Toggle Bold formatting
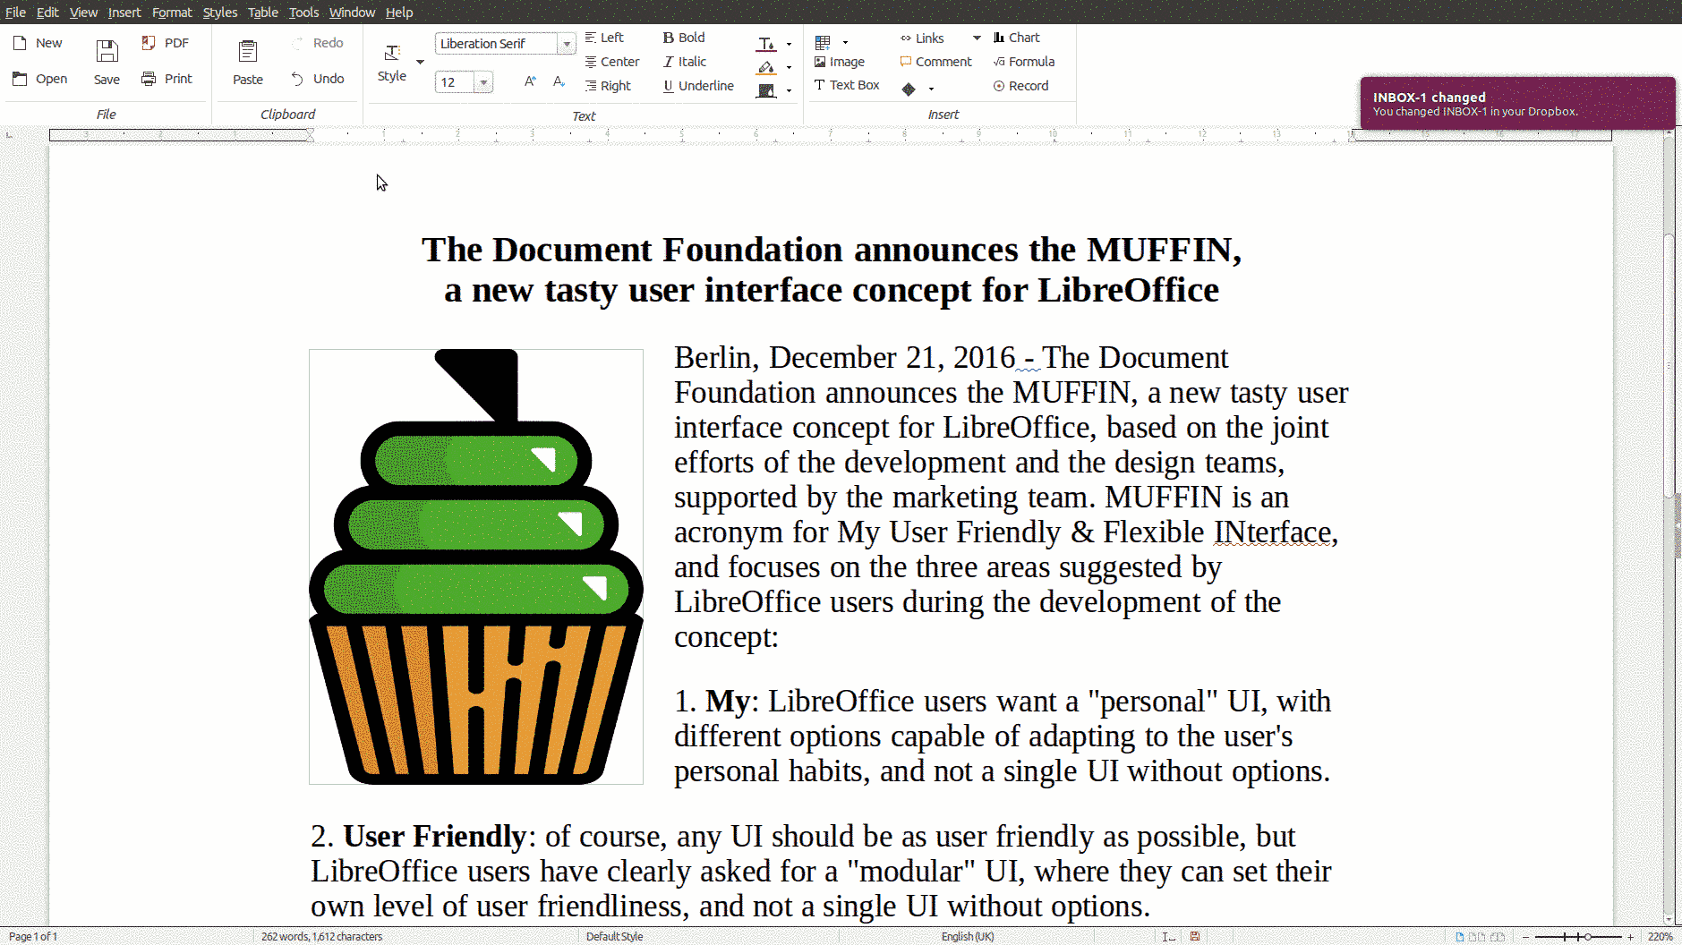The image size is (1682, 945). coord(684,38)
